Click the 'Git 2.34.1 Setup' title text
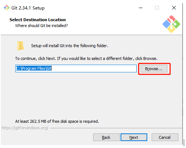The image size is (186, 148). tap(28, 8)
